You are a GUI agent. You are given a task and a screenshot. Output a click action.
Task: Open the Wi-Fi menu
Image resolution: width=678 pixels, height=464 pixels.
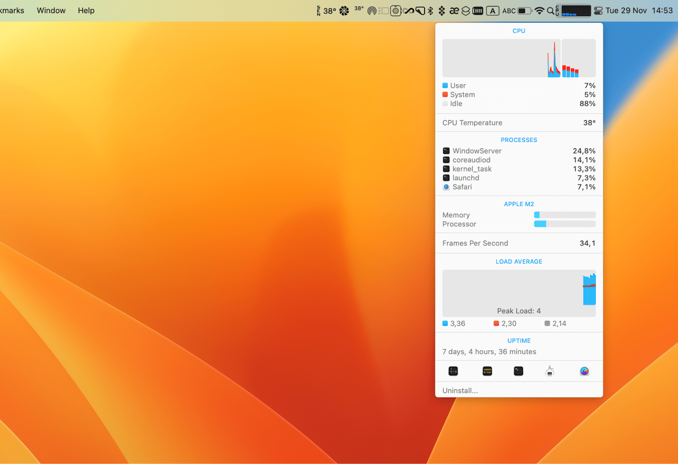[x=539, y=11]
